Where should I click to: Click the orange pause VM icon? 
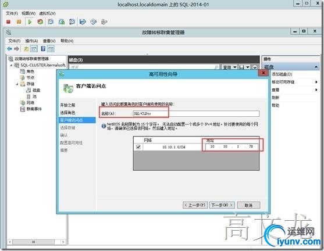click(19, 21)
